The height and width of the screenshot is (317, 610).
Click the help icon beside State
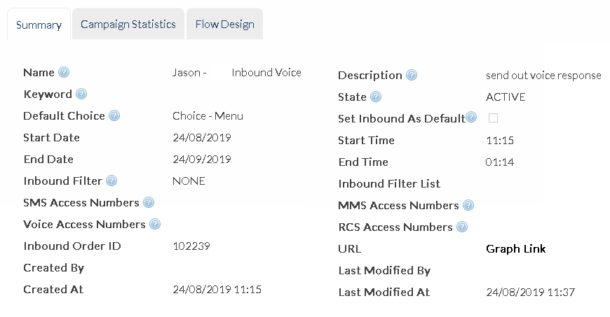376,97
